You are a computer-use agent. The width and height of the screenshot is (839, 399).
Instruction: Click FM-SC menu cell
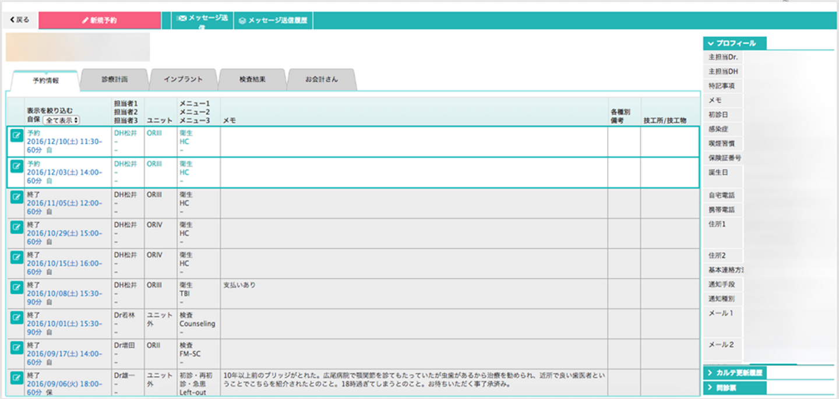coord(191,354)
